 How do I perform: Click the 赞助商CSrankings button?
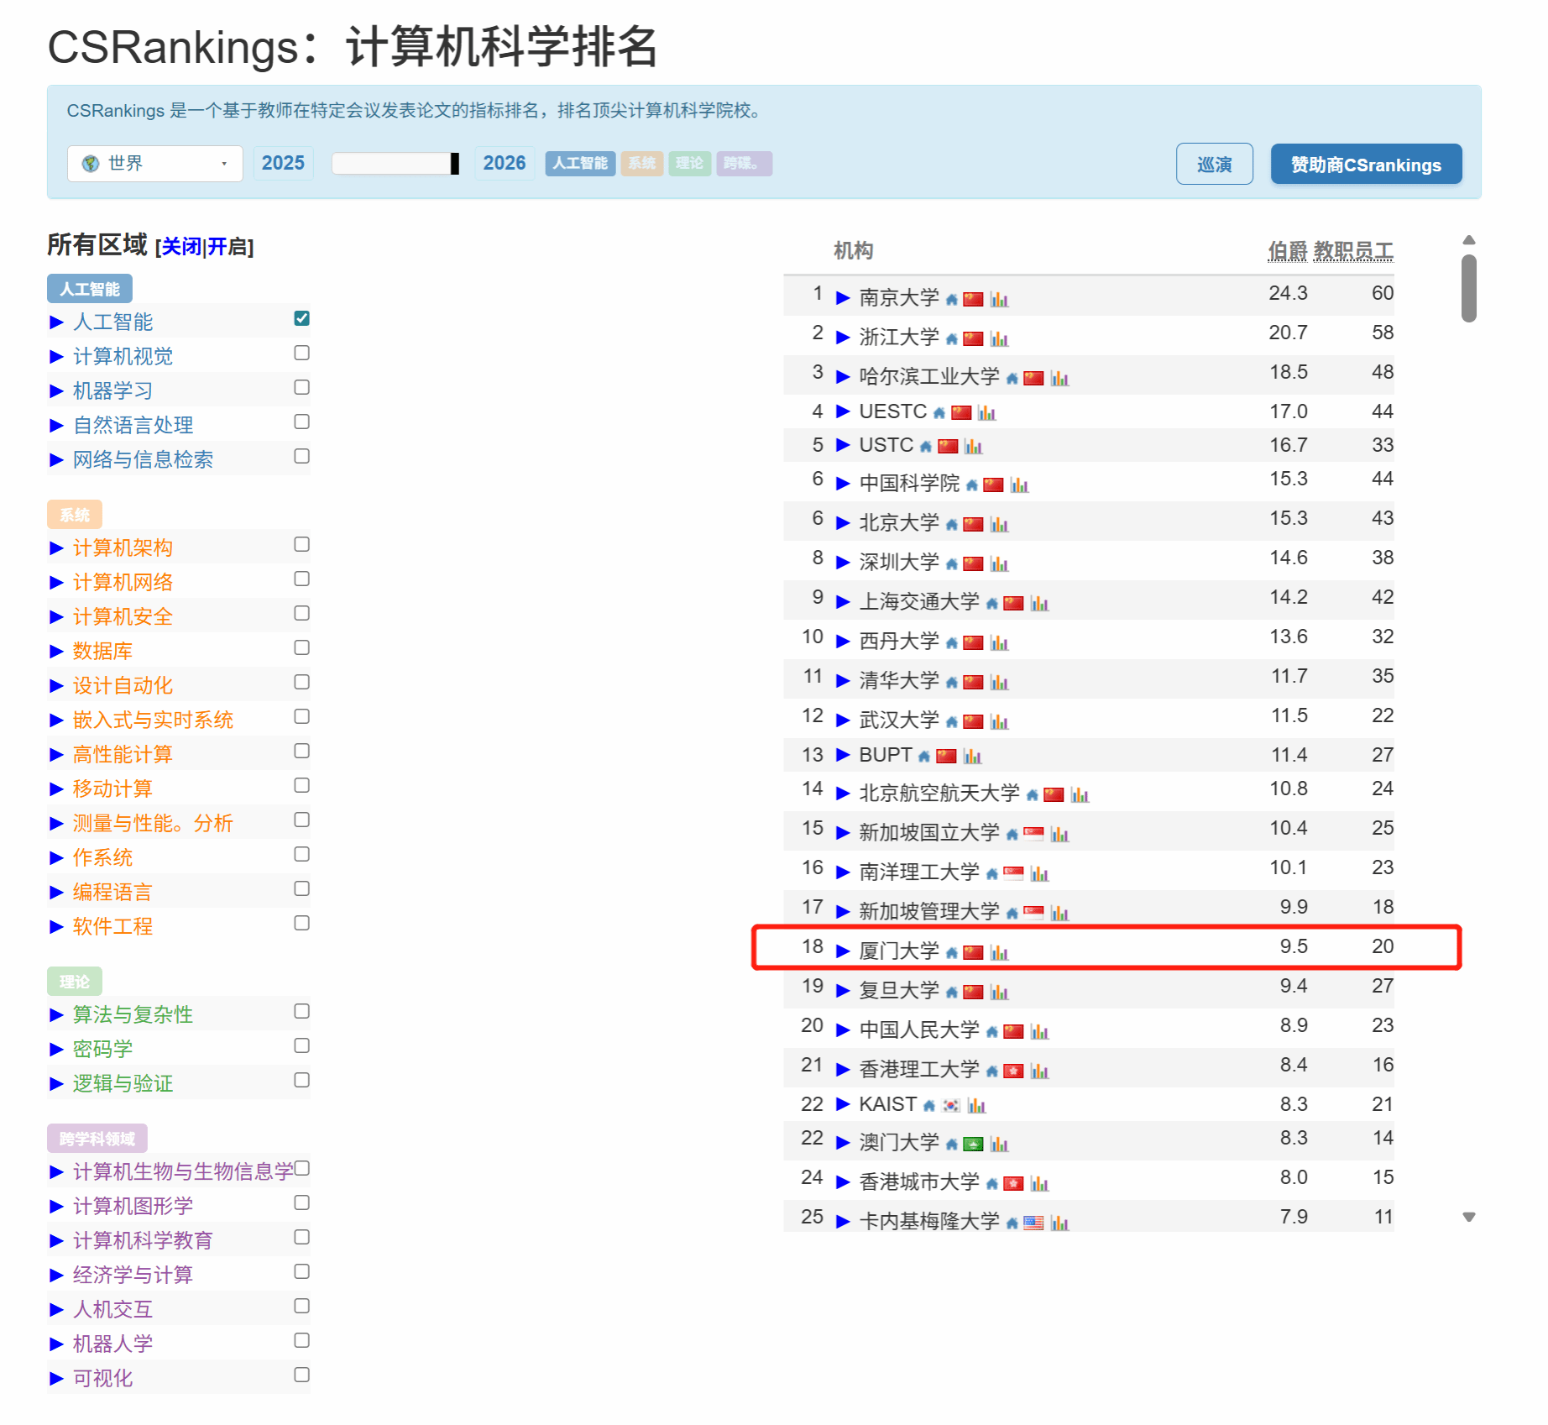pyautogui.click(x=1365, y=165)
